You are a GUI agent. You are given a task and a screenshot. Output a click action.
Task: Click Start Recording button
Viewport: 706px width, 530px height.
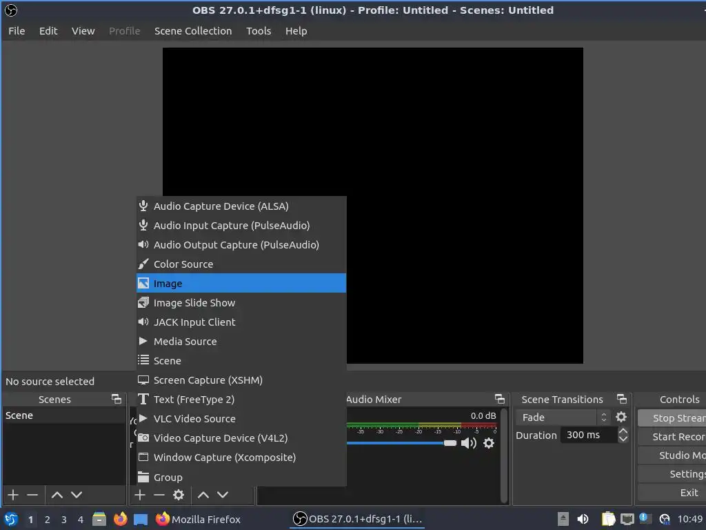tap(672, 437)
